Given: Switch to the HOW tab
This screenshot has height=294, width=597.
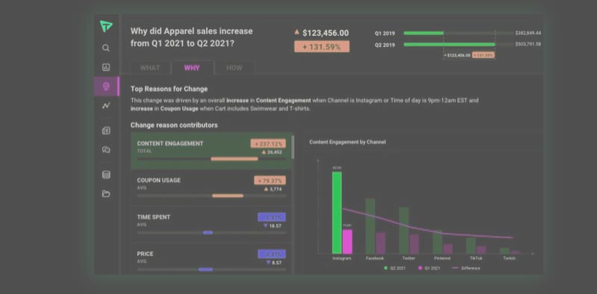Looking at the screenshot, I should (234, 68).
